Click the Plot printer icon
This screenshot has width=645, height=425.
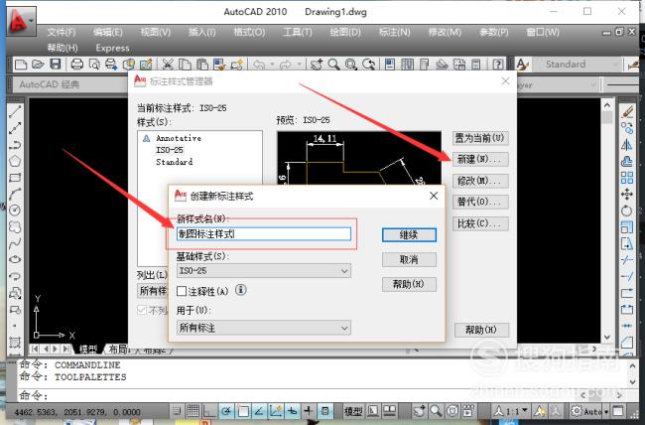coord(77,65)
